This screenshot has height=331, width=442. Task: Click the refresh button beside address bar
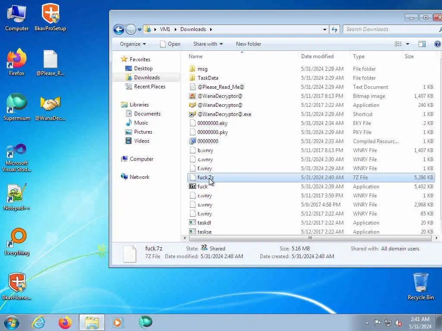click(335, 29)
